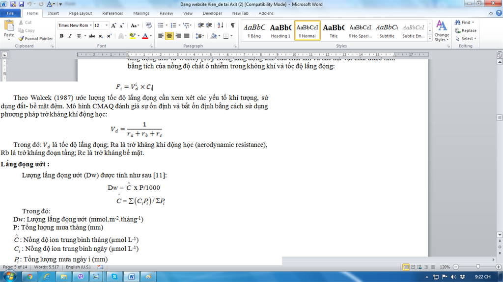Click the Format Painter brush icon
Viewport: 503px width, 282px height.
tap(21, 39)
